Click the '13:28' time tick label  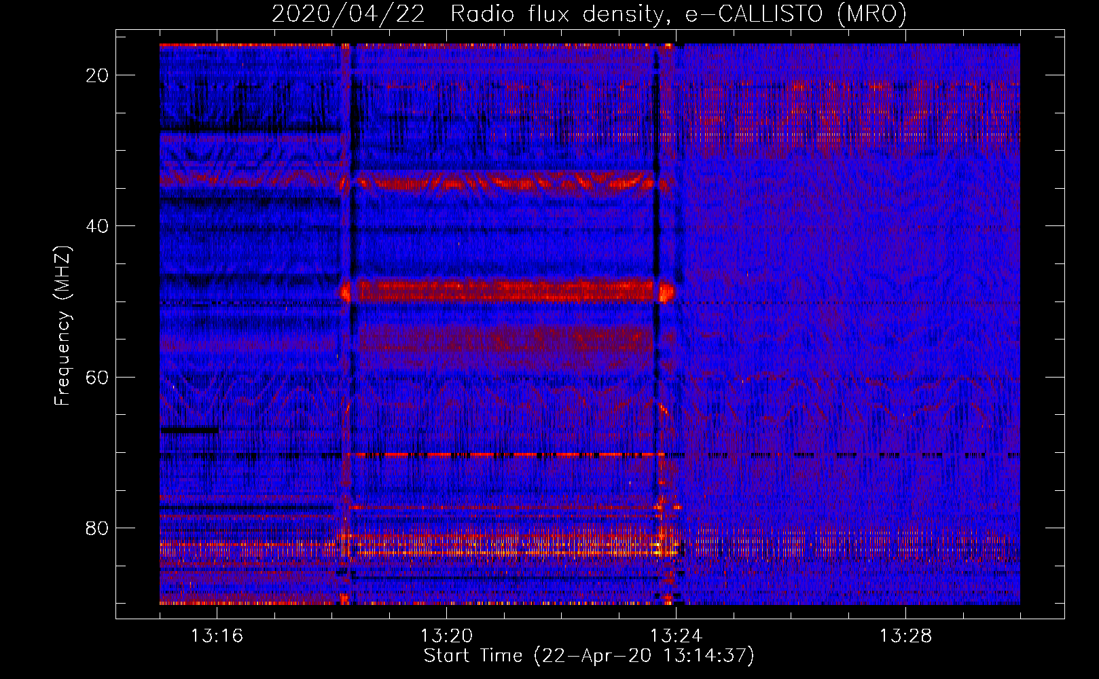click(x=905, y=636)
